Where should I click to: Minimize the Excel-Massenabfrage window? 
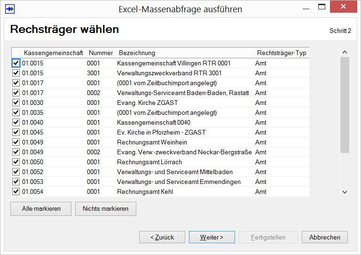coord(306,9)
